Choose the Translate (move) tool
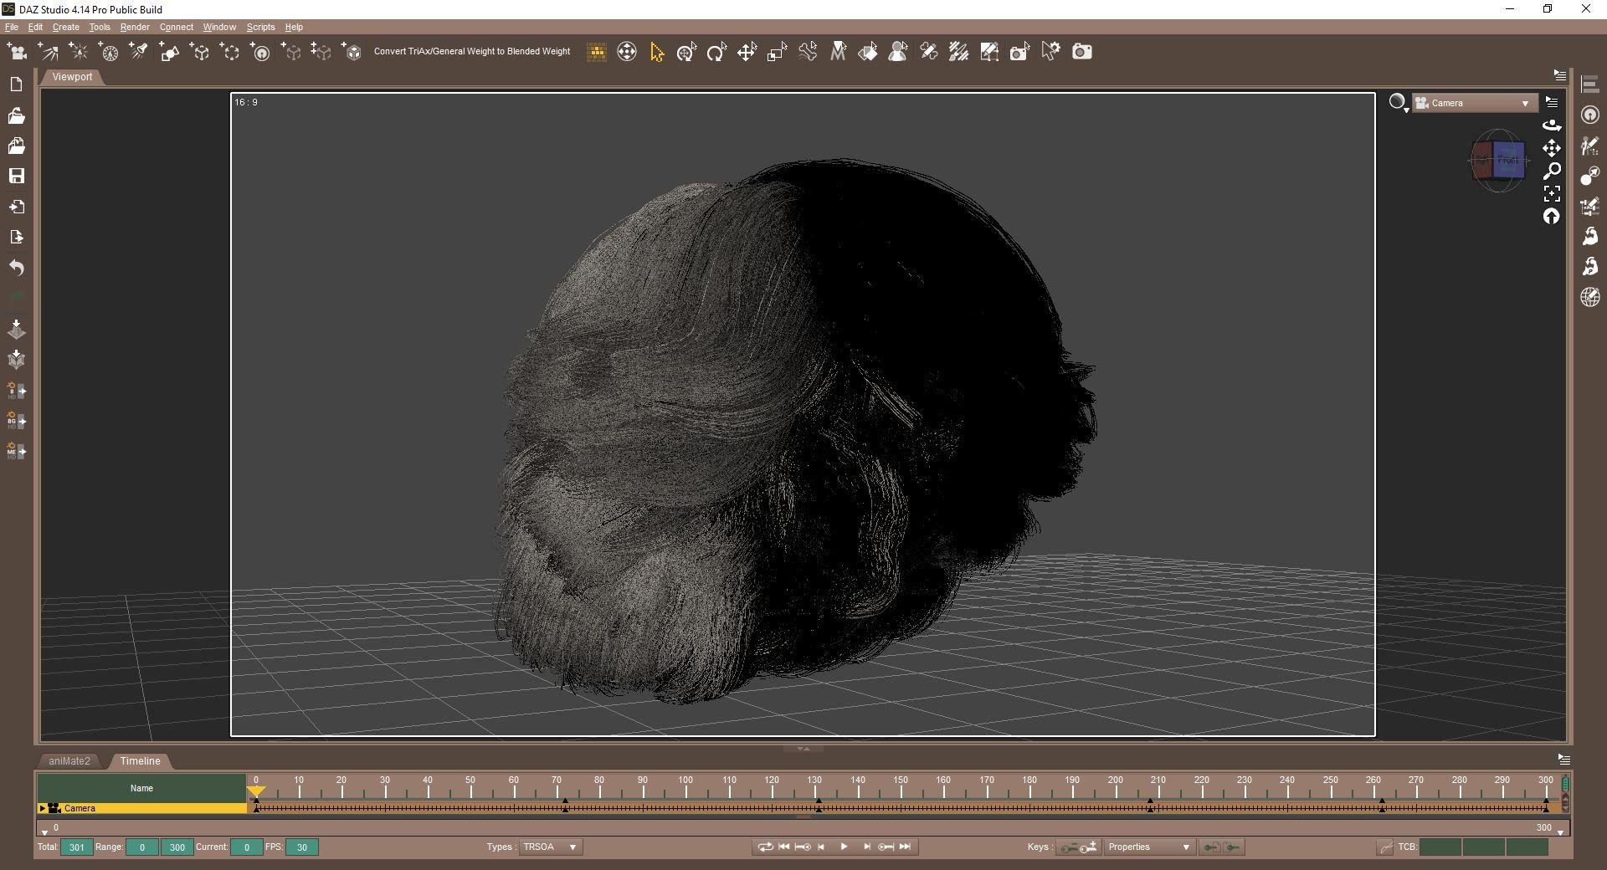Viewport: 1607px width, 870px height. point(747,52)
